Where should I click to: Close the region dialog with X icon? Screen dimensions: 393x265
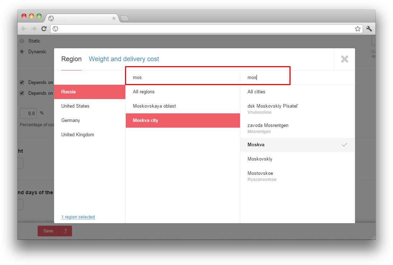point(344,59)
